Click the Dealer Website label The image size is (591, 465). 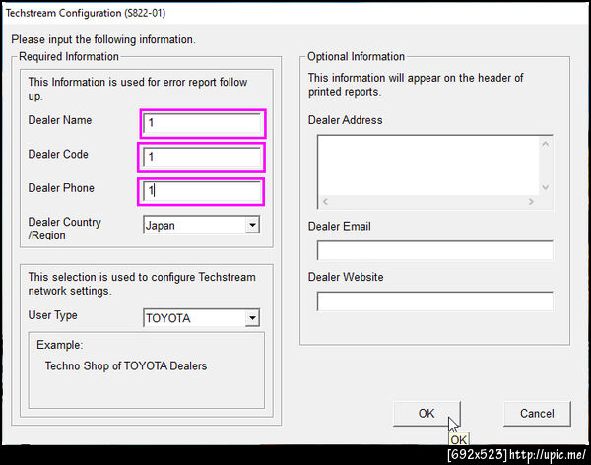click(x=346, y=277)
